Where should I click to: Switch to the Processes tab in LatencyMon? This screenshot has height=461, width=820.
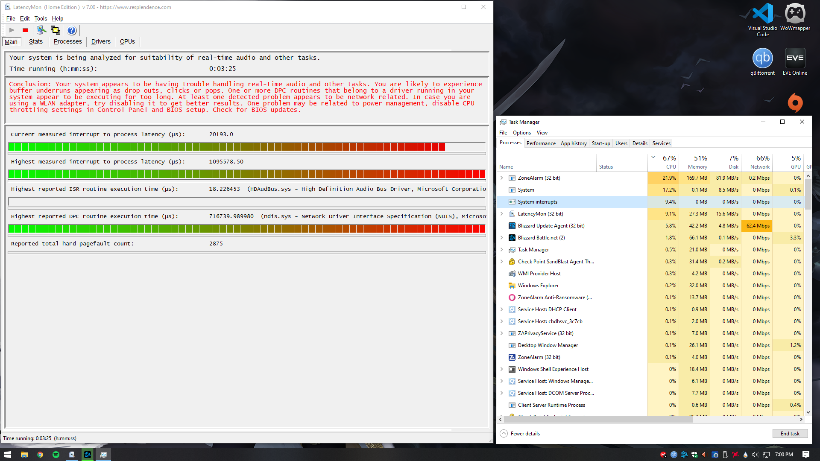(x=67, y=41)
